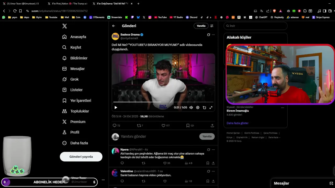Play the embedded video
Screen dimensions: 335x188
116,107
